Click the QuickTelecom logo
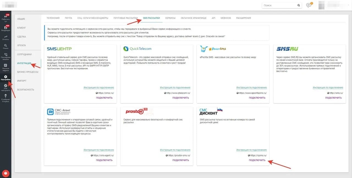The width and height of the screenshot is (352, 178). [x=137, y=49]
